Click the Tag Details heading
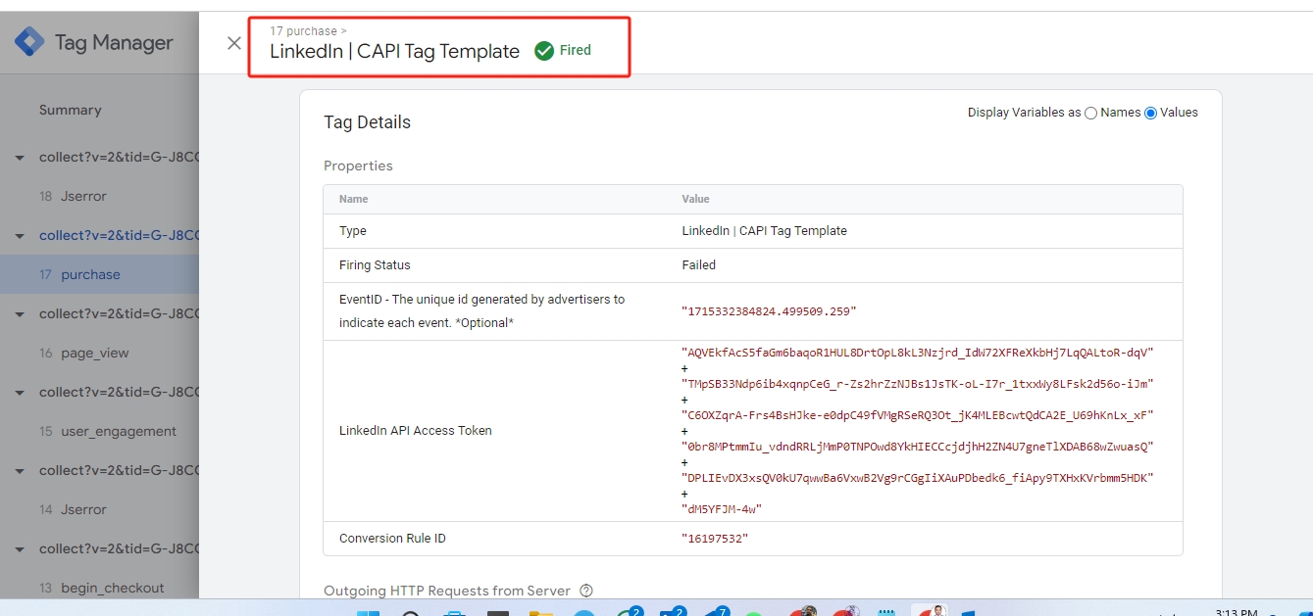Screen dimensions: 1313x616 click(367, 122)
